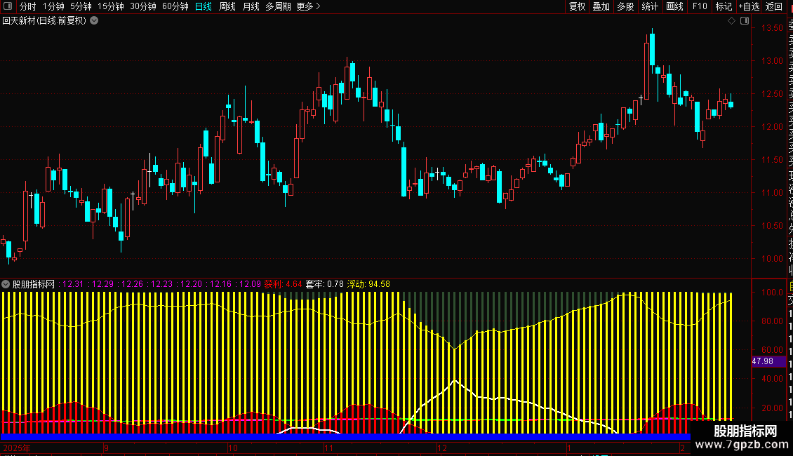The width and height of the screenshot is (793, 456).
Task: Switch to 月线 monthly chart
Action: tap(251, 6)
